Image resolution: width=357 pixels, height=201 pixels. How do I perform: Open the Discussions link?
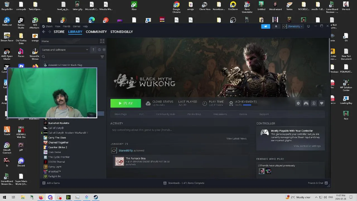tap(220, 114)
